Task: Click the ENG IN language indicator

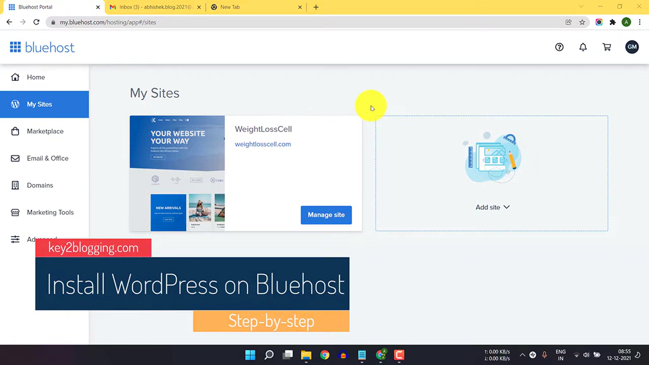Action: click(560, 355)
